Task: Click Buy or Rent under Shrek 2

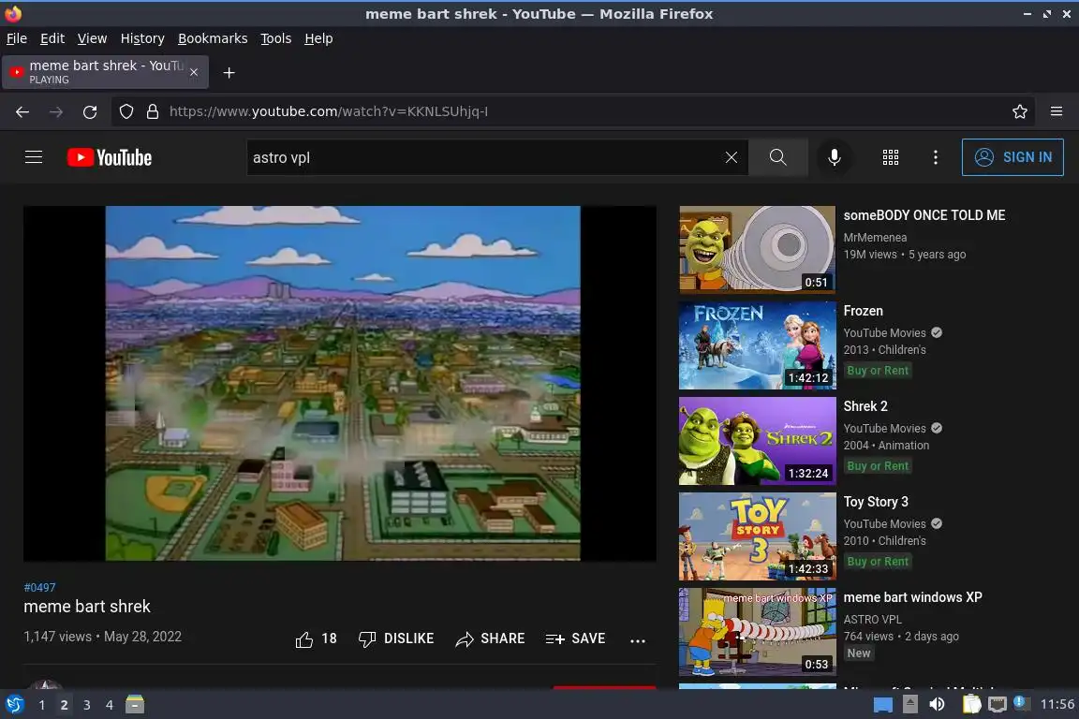Action: click(878, 466)
